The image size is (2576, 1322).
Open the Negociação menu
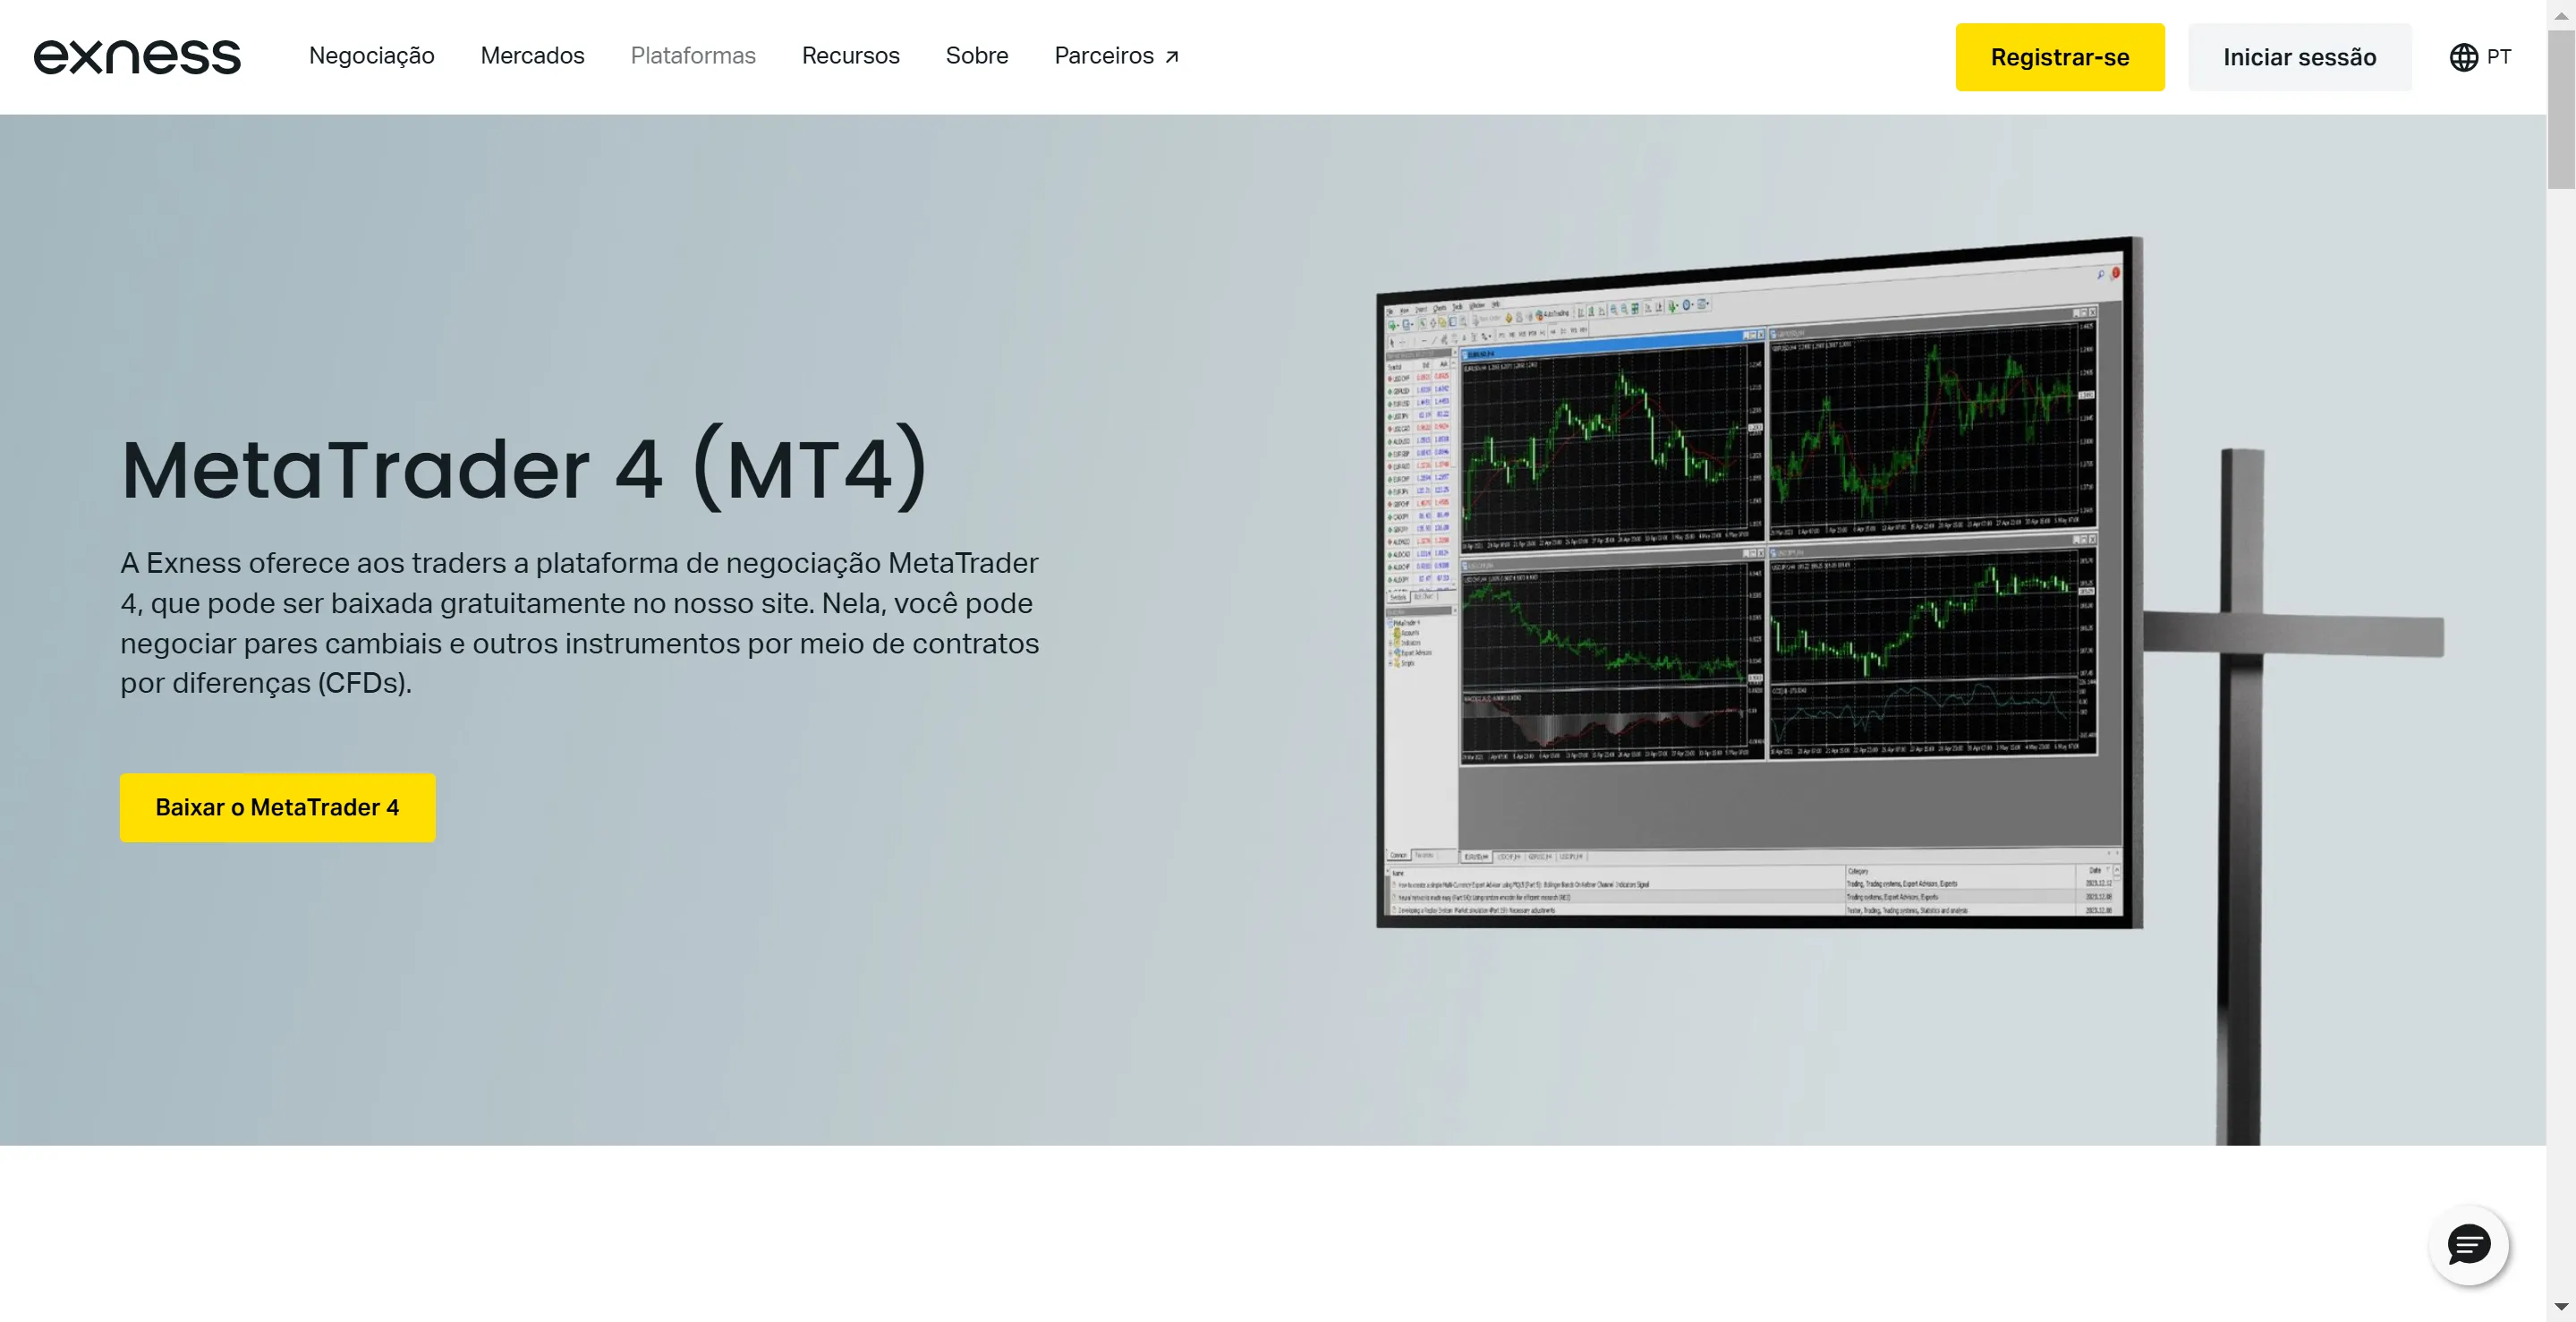(x=371, y=56)
